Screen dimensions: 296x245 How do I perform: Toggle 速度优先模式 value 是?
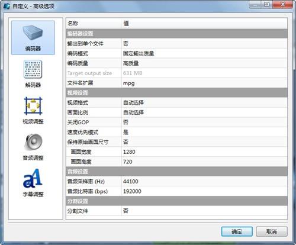point(204,132)
